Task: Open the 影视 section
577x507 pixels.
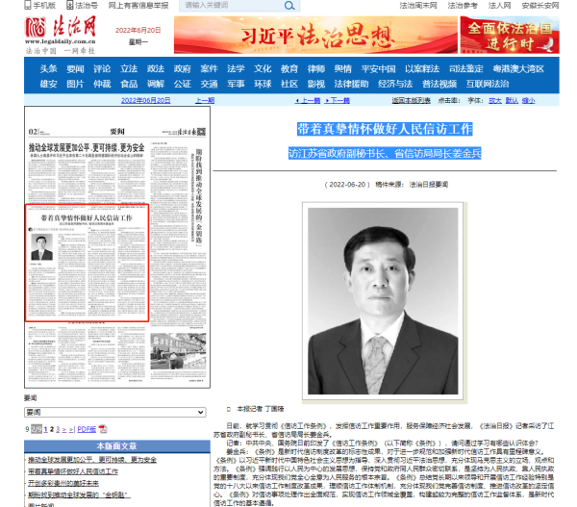Action: click(x=316, y=84)
